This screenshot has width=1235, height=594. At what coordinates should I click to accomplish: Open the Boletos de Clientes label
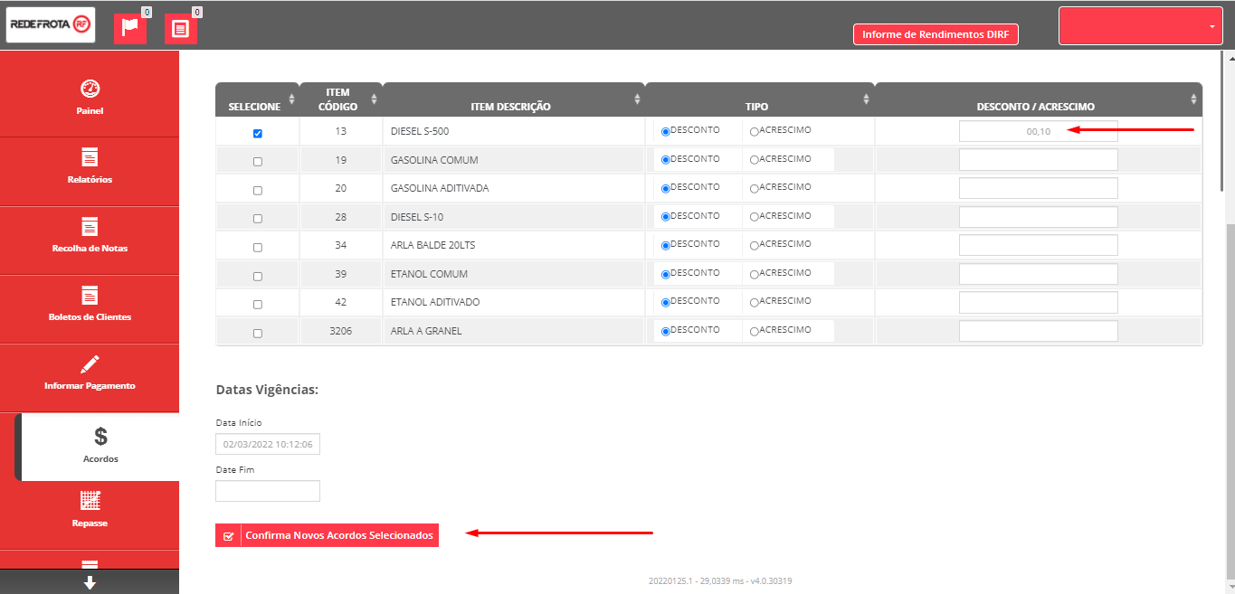click(x=90, y=317)
